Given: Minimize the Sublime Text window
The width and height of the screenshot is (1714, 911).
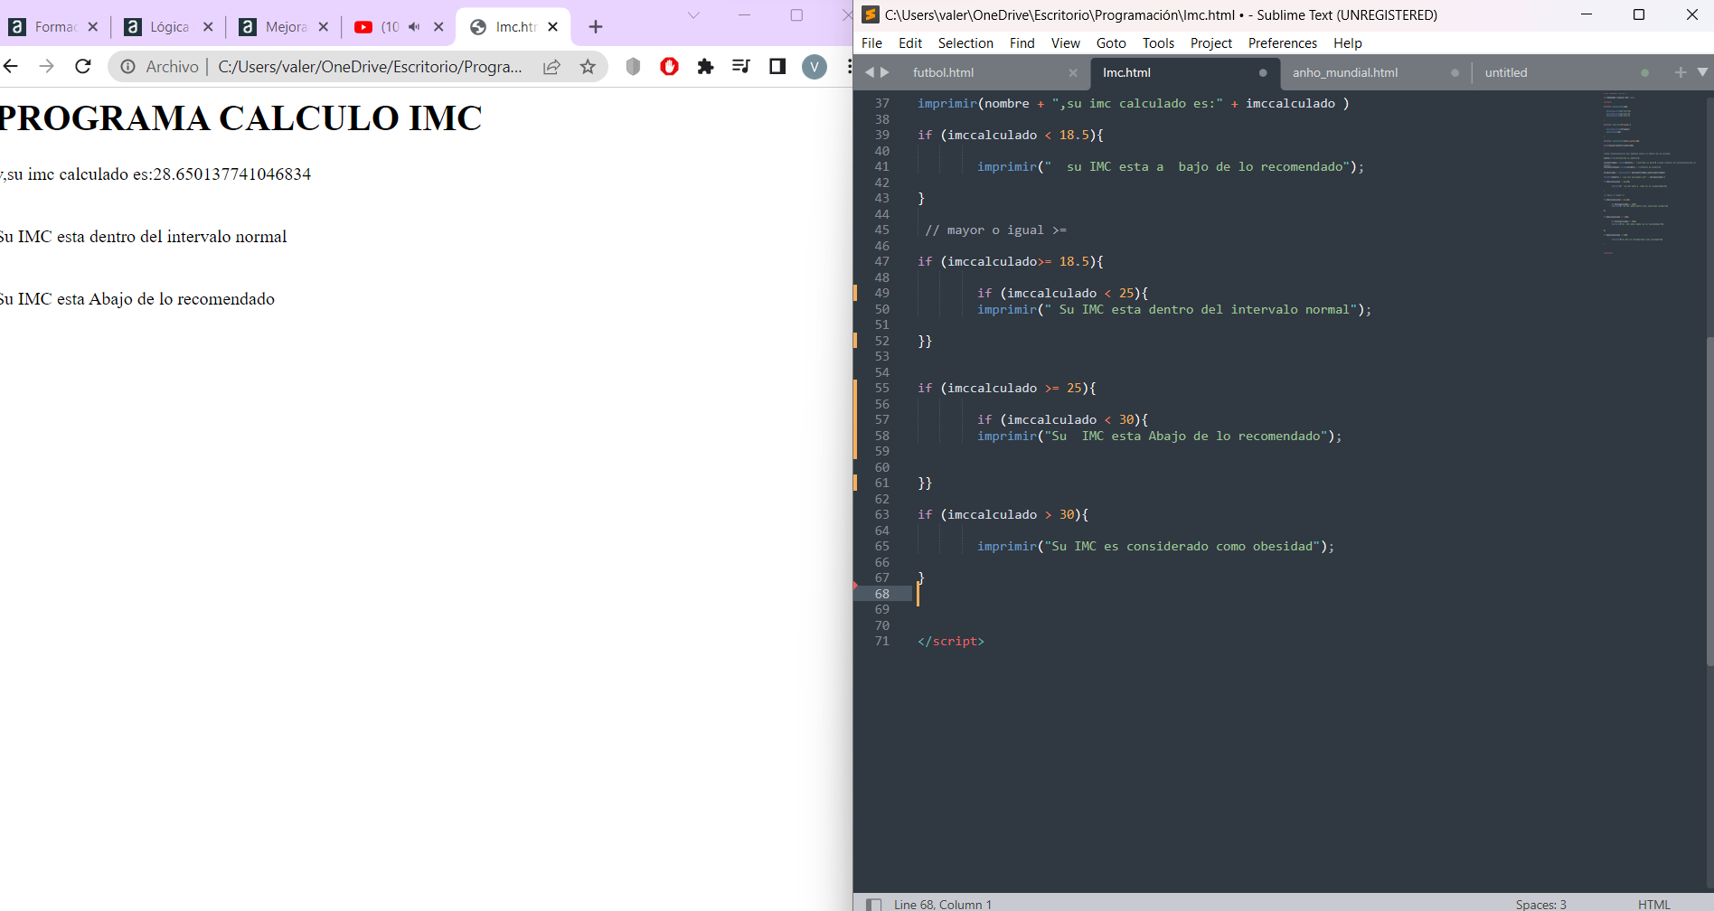Looking at the screenshot, I should (1587, 14).
